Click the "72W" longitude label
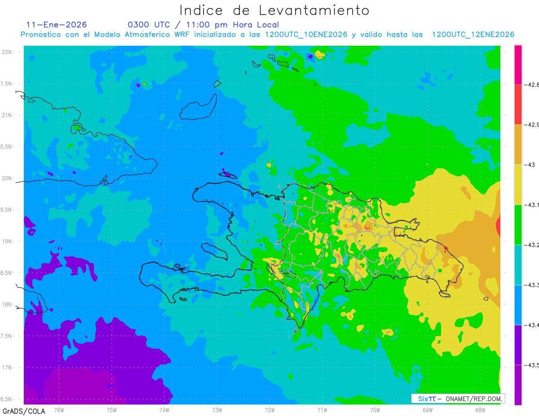The width and height of the screenshot is (539, 416). point(269,410)
